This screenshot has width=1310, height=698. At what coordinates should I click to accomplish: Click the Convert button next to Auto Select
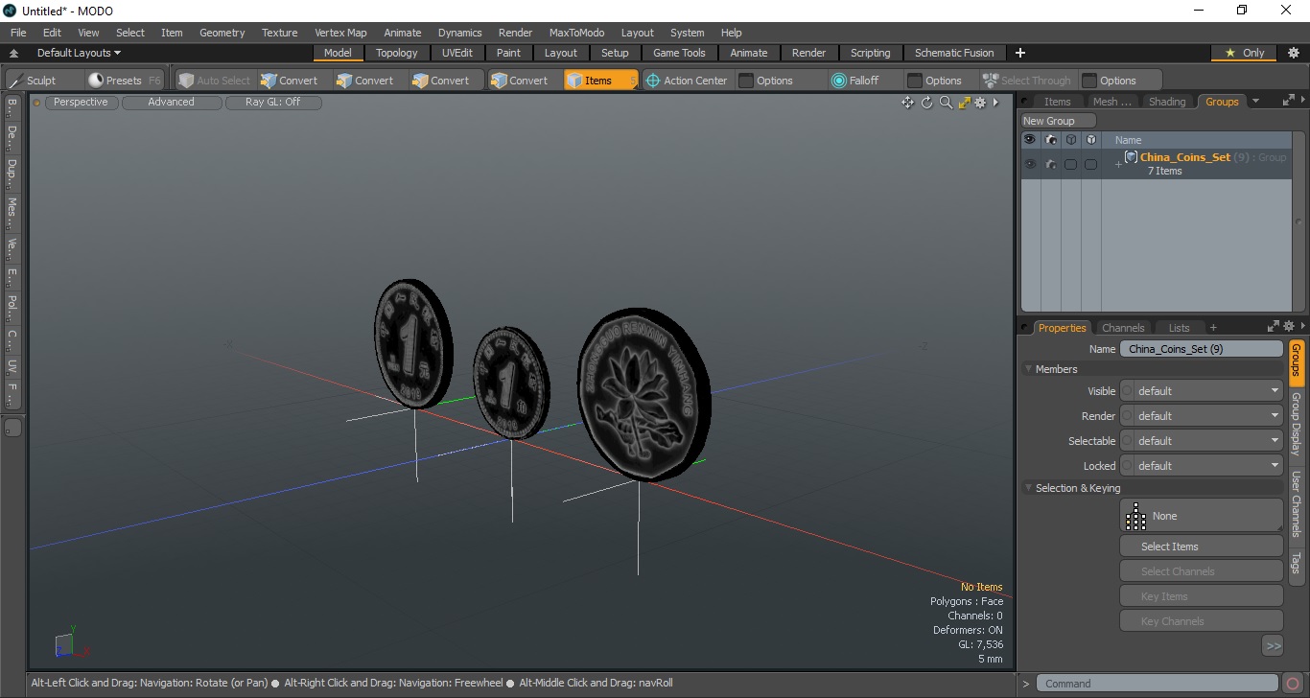290,81
